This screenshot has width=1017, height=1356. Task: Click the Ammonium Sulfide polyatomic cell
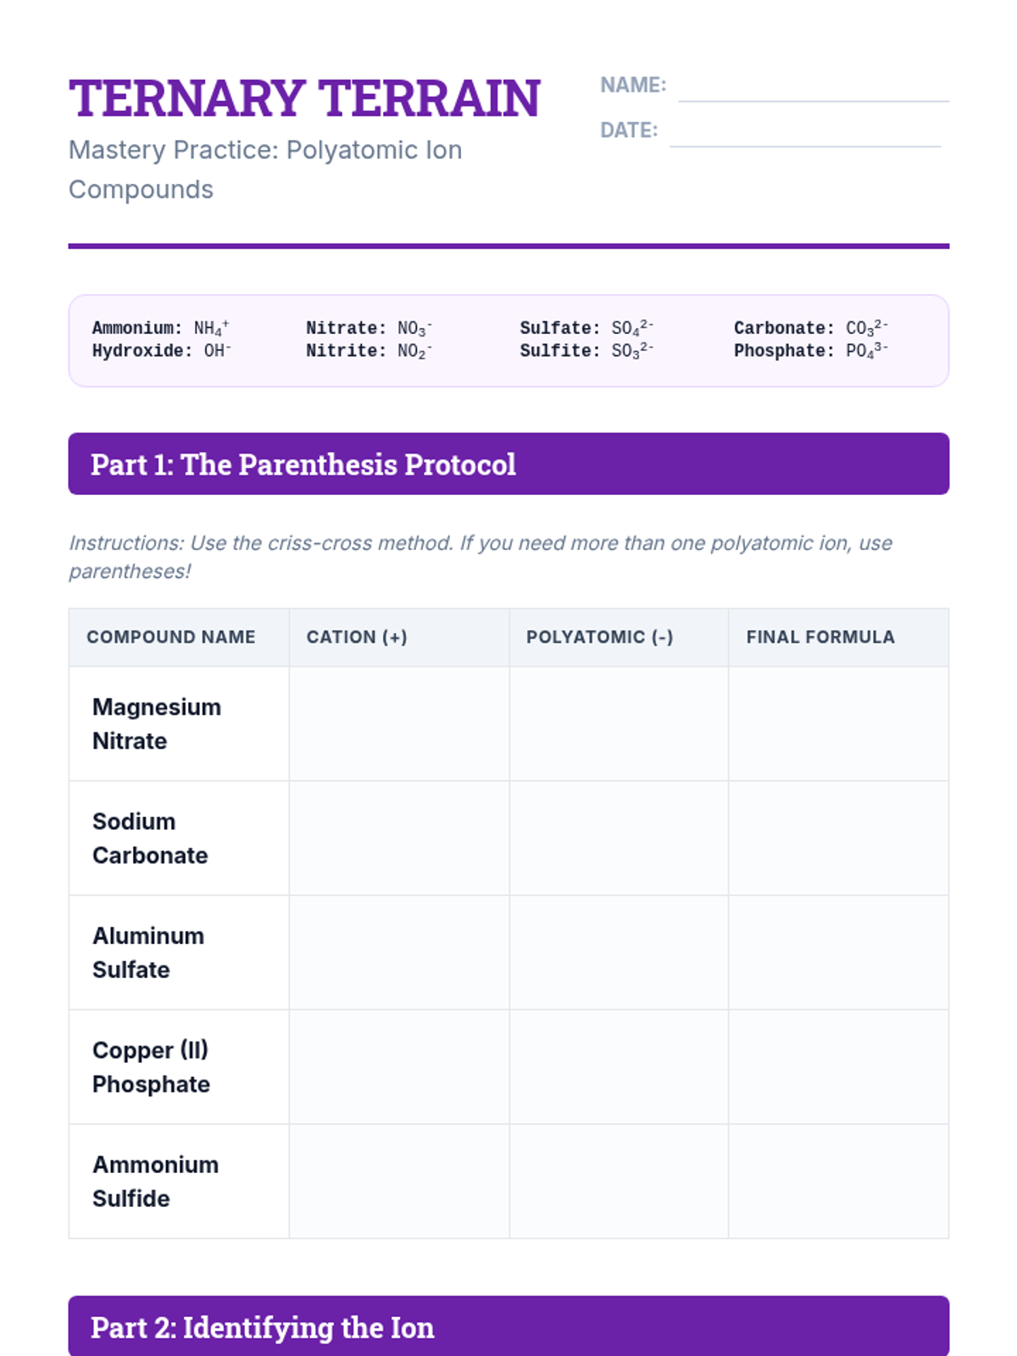tap(619, 1181)
